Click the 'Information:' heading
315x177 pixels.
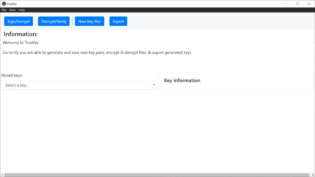(x=21, y=34)
